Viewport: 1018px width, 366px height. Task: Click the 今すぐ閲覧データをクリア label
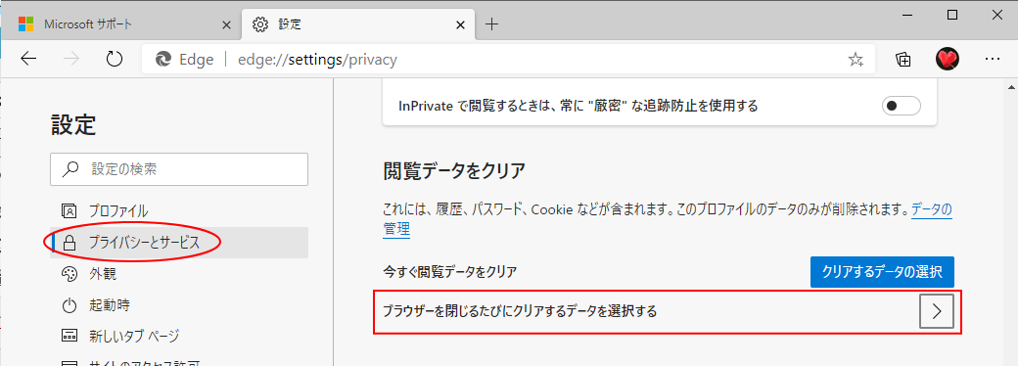pyautogui.click(x=450, y=272)
